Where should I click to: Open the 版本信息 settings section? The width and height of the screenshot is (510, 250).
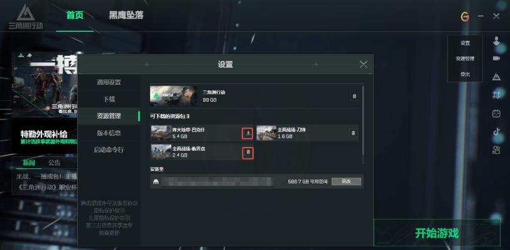click(109, 133)
